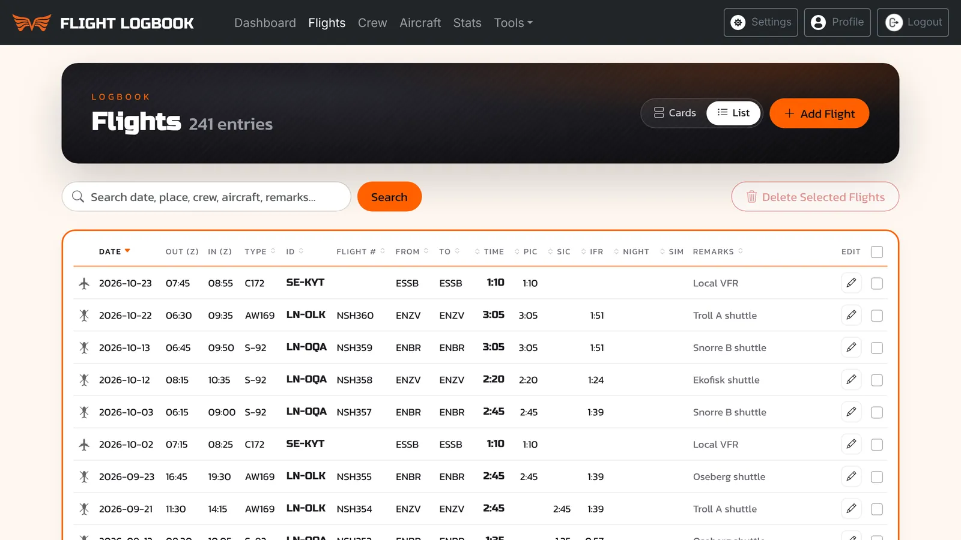Click the orange Search button
This screenshot has height=540, width=961.
coord(389,197)
